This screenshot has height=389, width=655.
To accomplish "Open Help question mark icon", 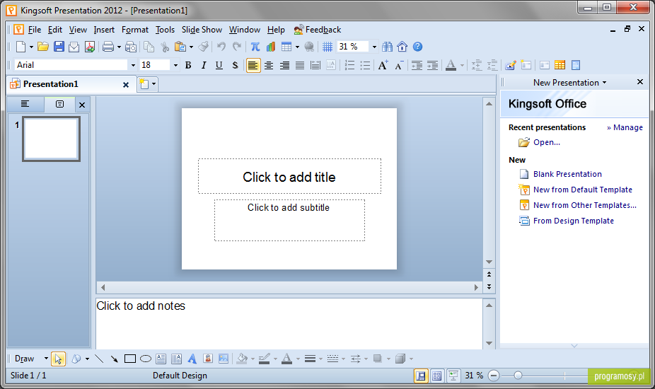I will click(x=418, y=47).
